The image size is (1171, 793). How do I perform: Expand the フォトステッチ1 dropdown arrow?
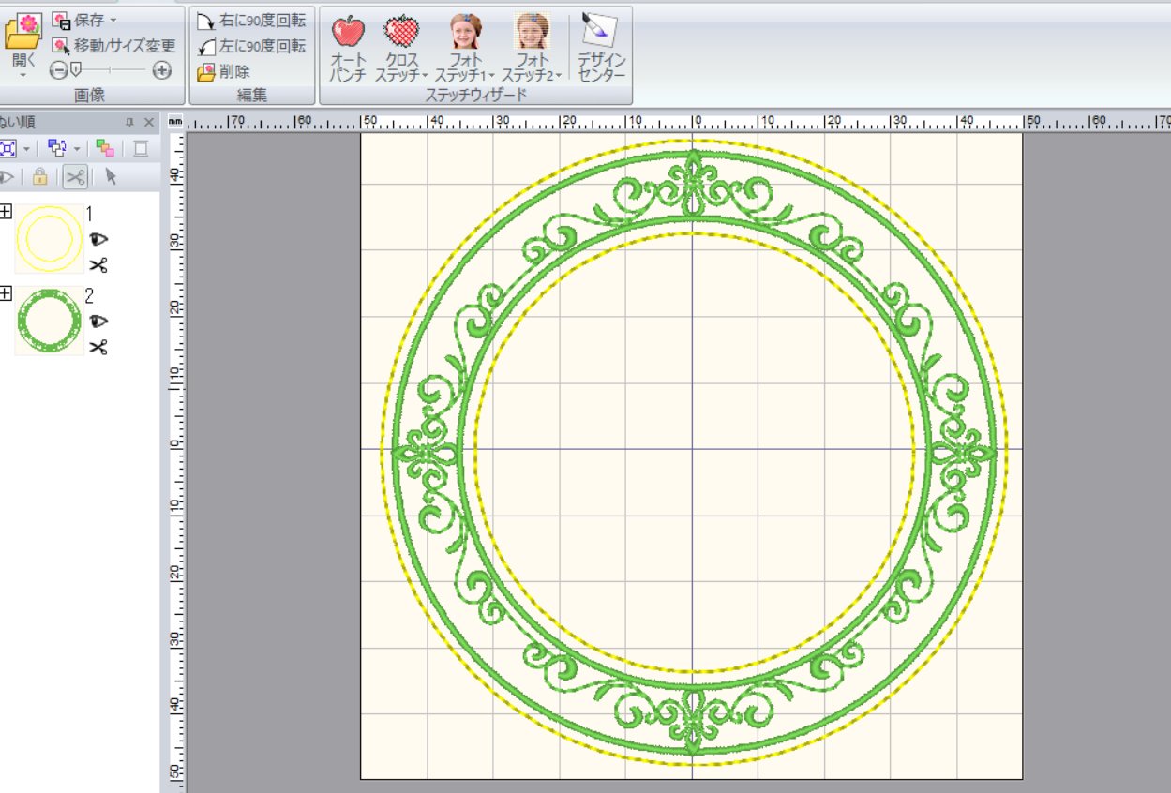(x=492, y=76)
